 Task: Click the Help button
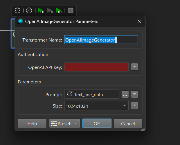(32, 123)
